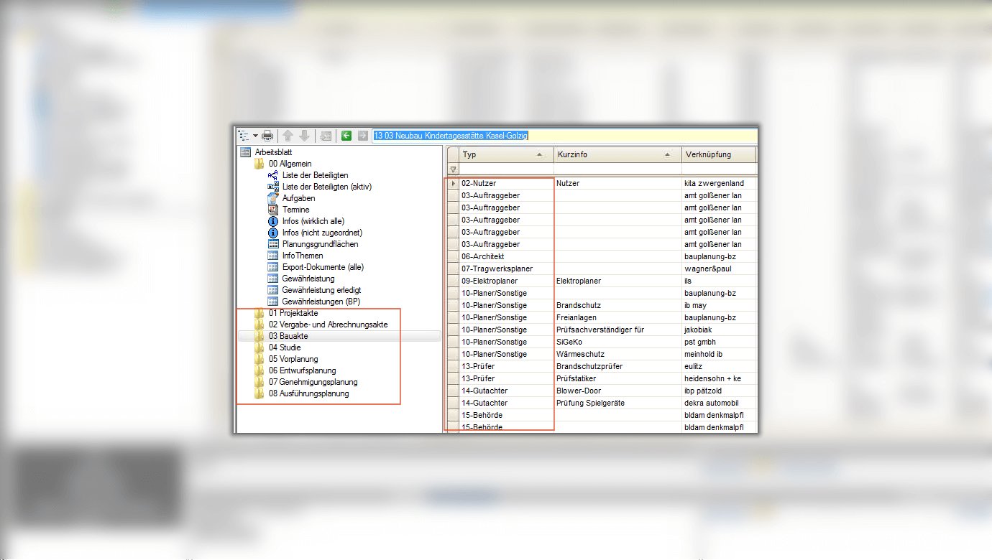Click the Infos (wirklich alle) info icon
The height and width of the screenshot is (560, 992).
[x=273, y=221]
